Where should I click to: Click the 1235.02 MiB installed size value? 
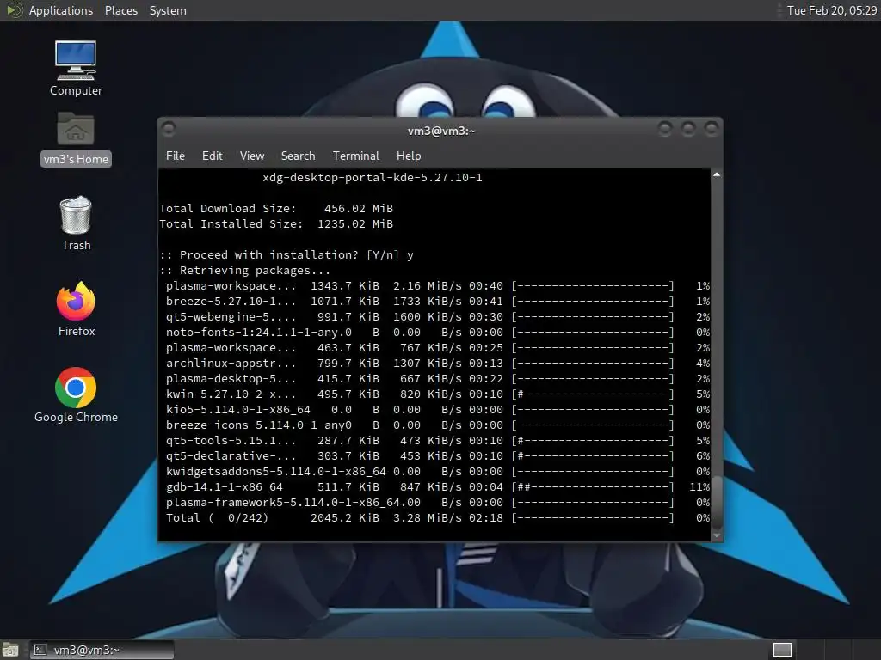[355, 224]
